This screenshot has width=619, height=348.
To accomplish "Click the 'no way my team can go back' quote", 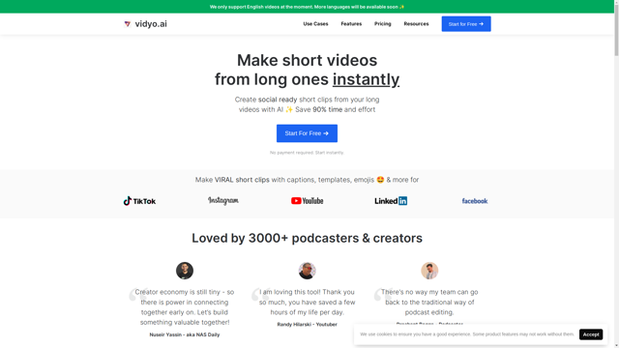I will [x=429, y=303].
